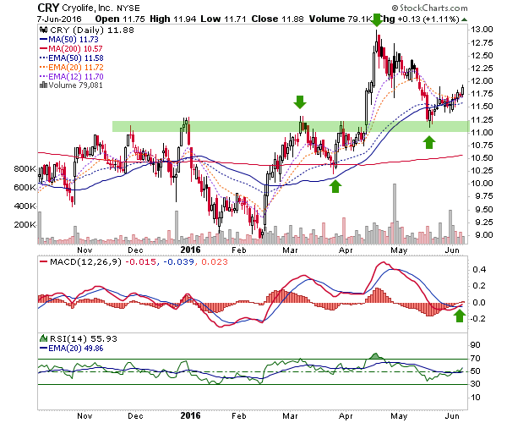Click the 200K volume axis label
The width and height of the screenshot is (507, 423).
click(x=25, y=224)
